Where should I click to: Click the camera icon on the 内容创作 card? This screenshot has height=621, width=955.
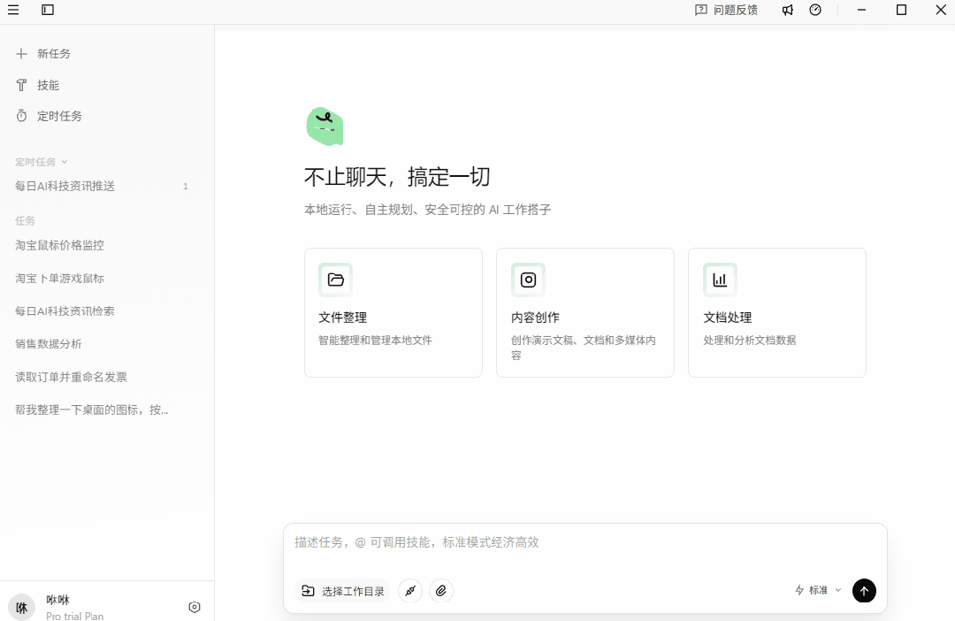point(528,280)
